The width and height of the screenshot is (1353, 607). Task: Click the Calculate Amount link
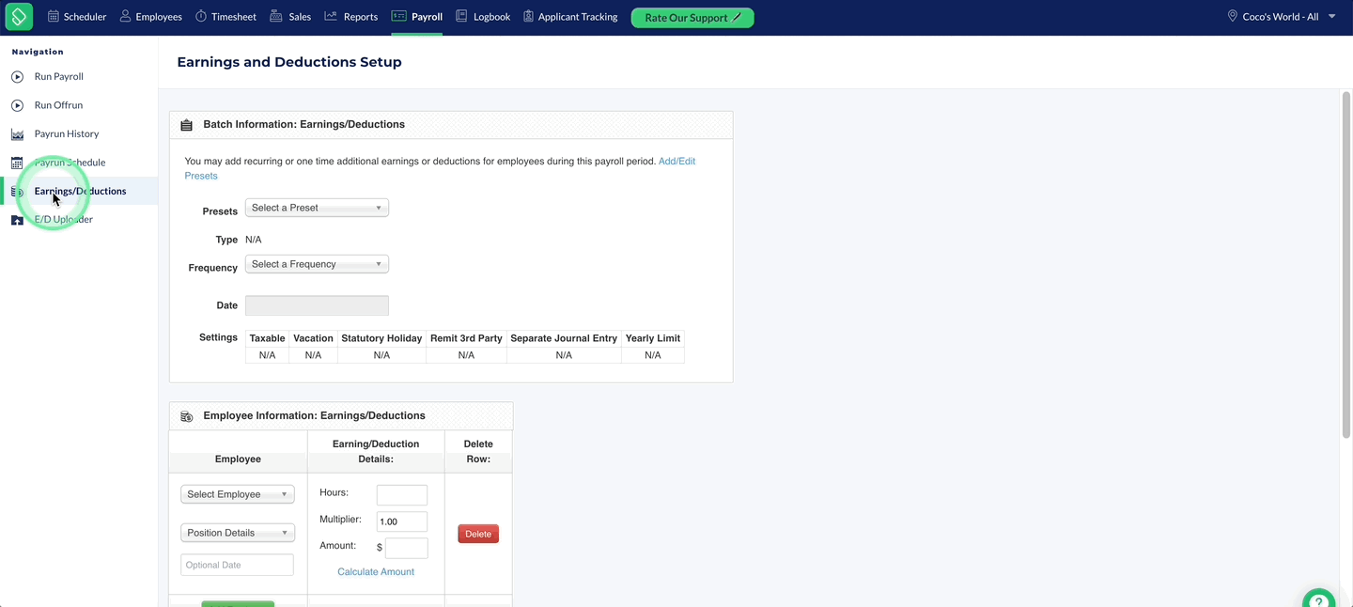[376, 571]
